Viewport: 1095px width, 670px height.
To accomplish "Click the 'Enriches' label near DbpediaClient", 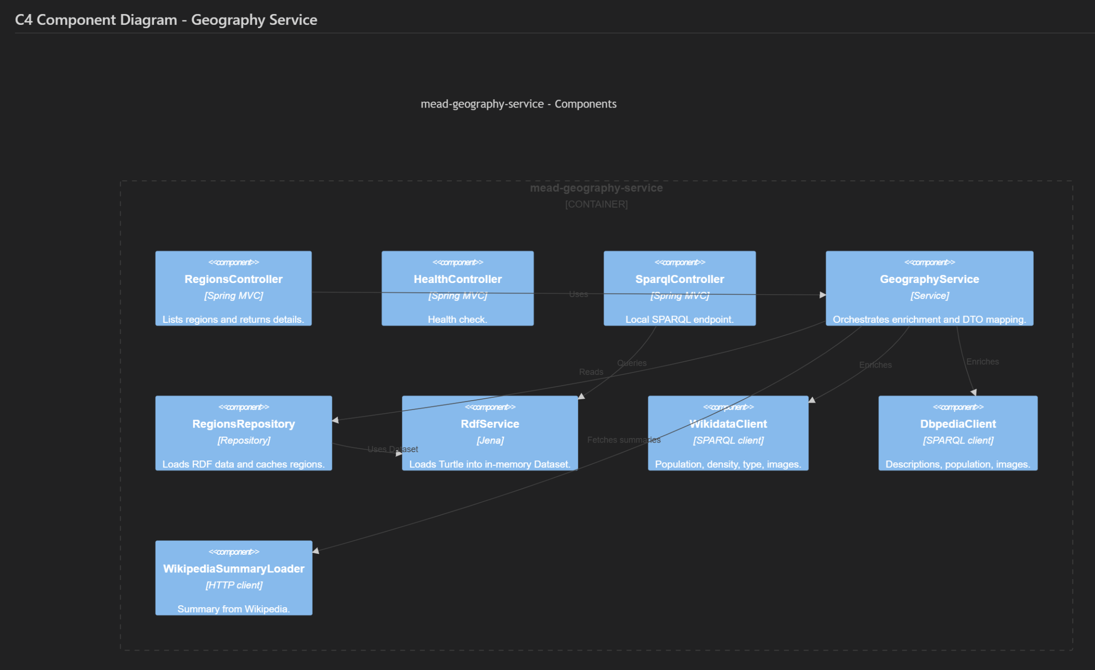I will click(x=983, y=361).
